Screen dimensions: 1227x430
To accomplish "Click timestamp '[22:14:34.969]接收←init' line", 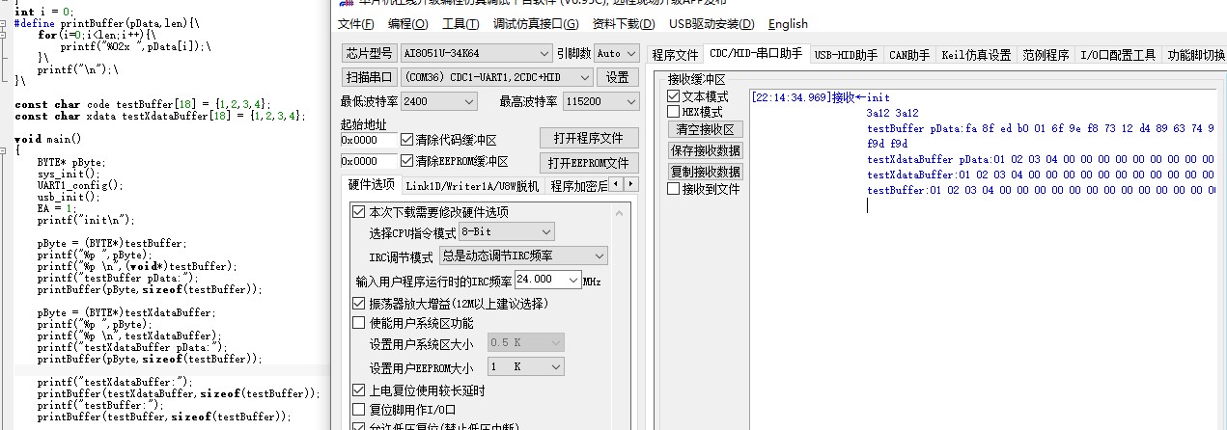I will pyautogui.click(x=821, y=97).
